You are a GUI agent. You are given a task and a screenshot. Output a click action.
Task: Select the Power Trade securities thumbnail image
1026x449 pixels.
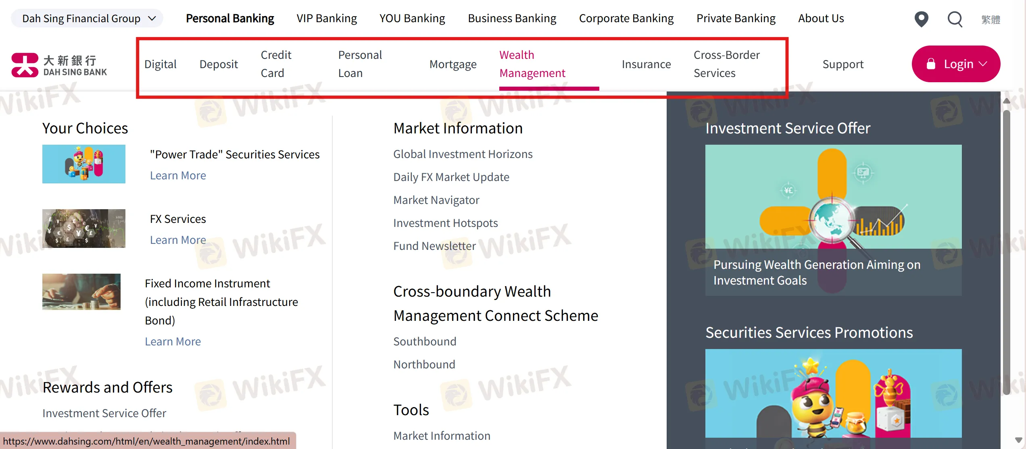click(83, 164)
